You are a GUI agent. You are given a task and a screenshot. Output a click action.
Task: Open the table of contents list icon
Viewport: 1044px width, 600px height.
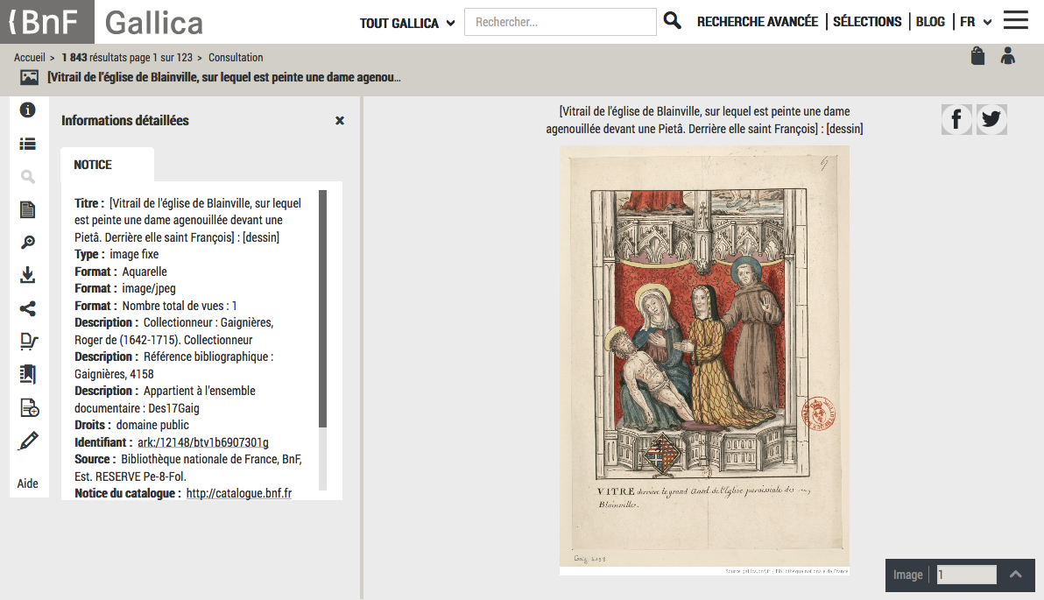(x=27, y=144)
